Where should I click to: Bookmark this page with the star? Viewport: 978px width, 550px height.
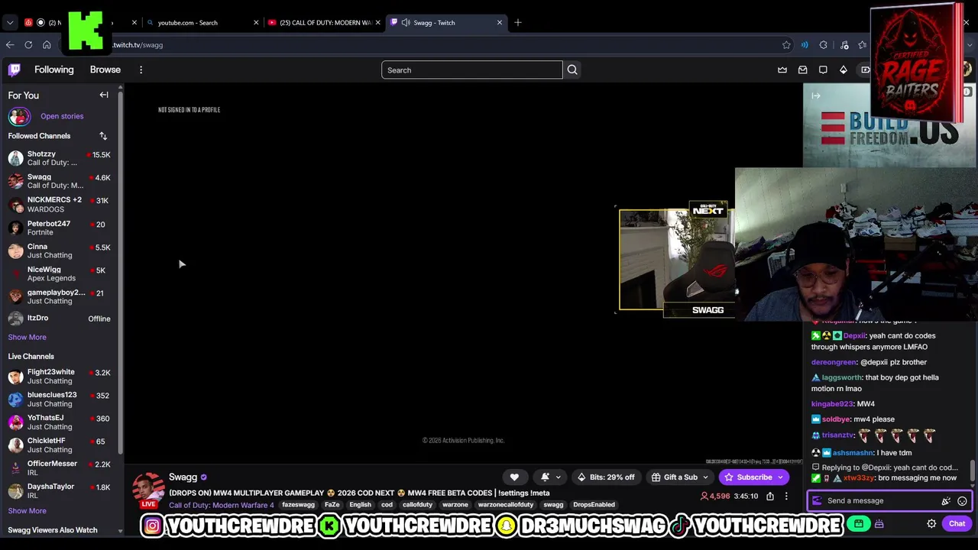786,45
